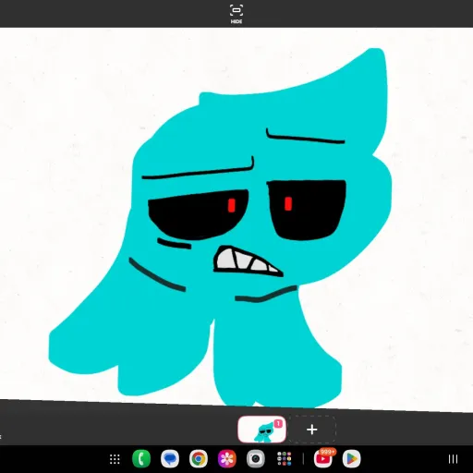Open YouTube with 999+ badge

click(x=323, y=458)
